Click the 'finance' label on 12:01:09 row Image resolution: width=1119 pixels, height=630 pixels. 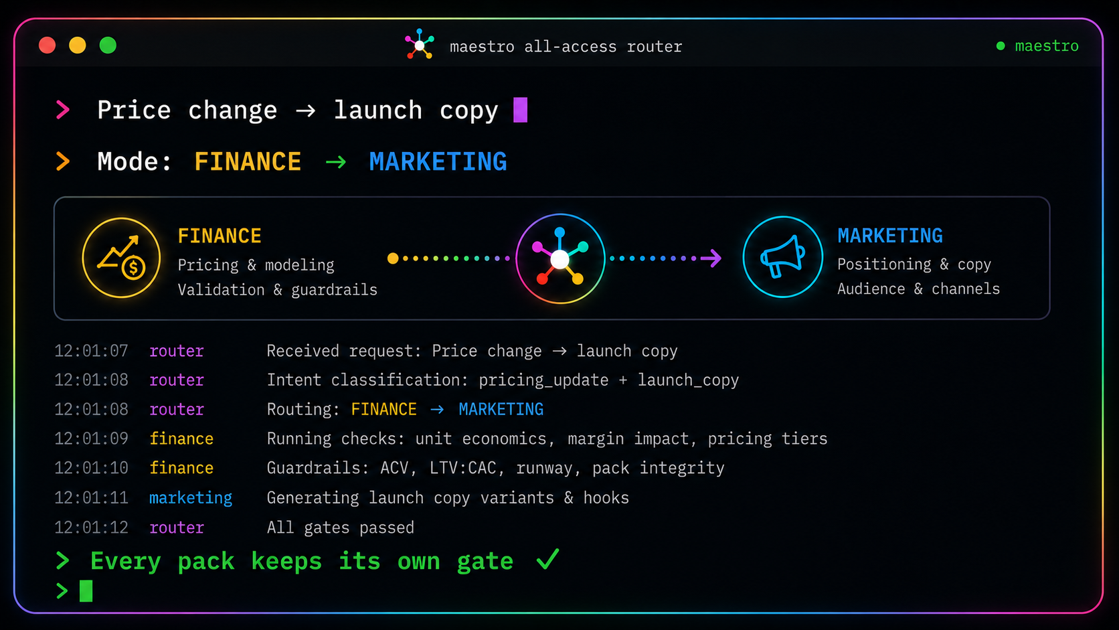pos(181,439)
